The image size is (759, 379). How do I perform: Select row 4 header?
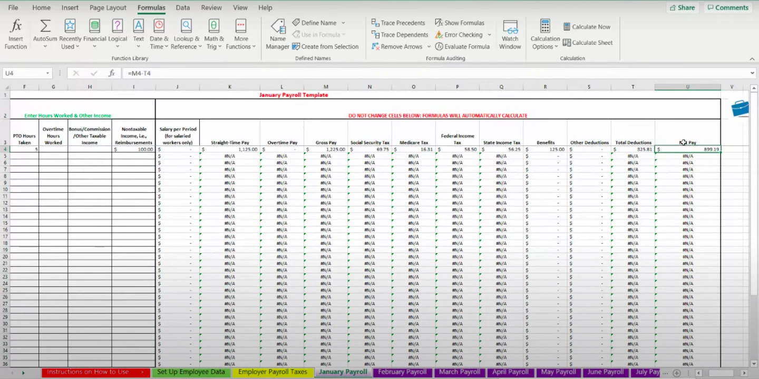5,149
